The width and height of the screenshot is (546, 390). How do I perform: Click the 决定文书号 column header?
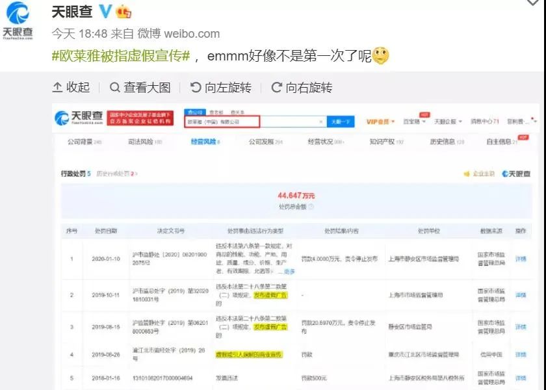point(170,231)
